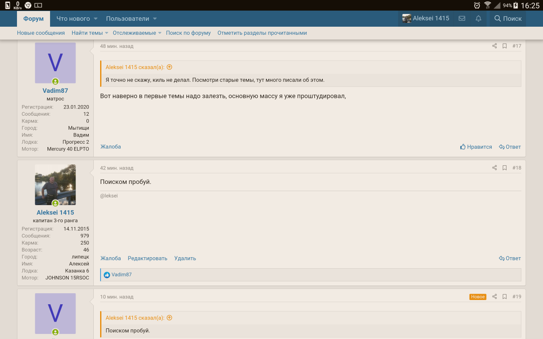Expand the Что нового dropdown arrow

click(95, 19)
